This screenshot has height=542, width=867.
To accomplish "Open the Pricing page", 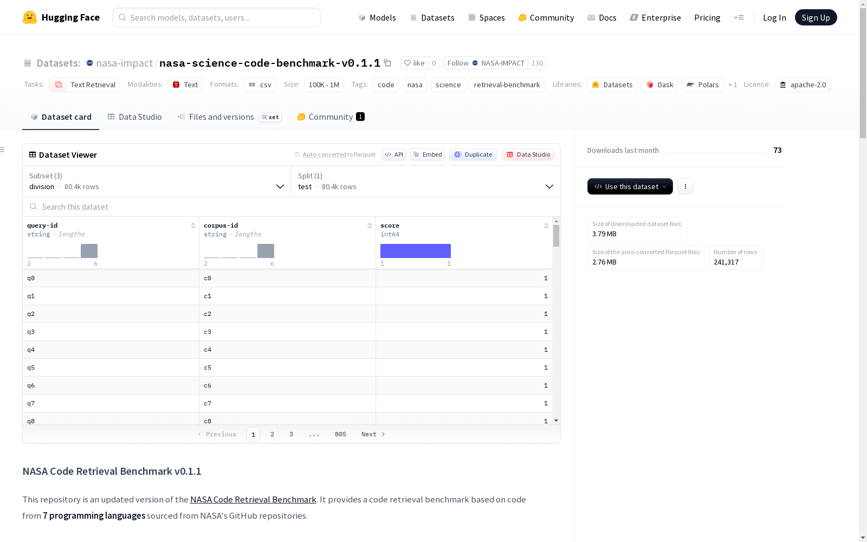I will [x=707, y=17].
